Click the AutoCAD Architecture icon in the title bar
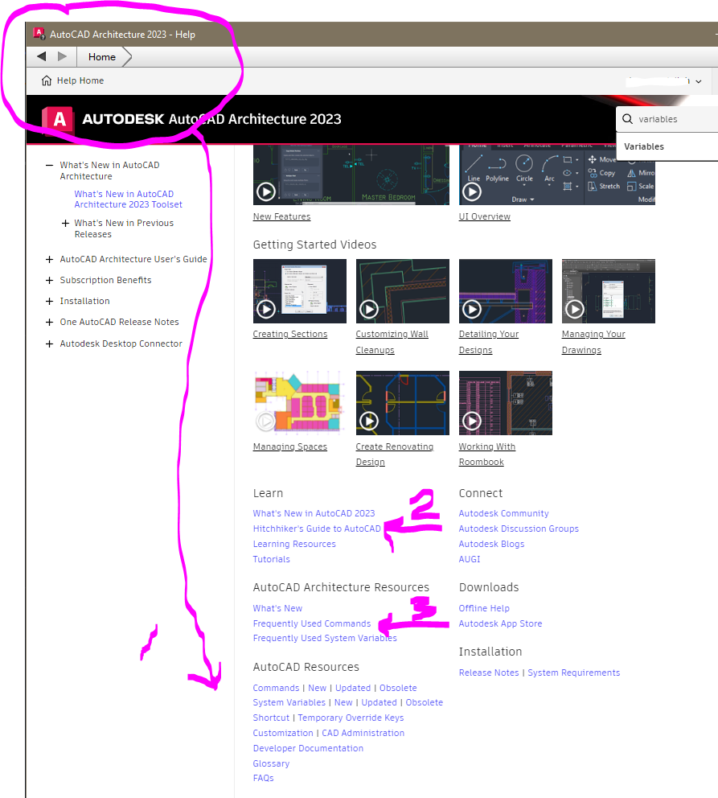Viewport: 718px width, 798px height. click(x=39, y=33)
